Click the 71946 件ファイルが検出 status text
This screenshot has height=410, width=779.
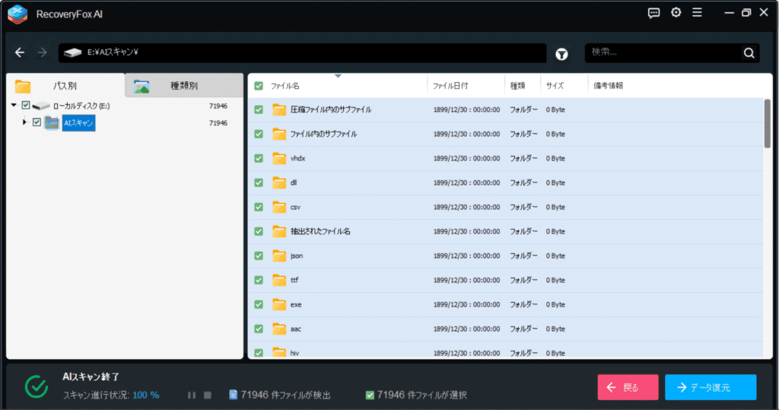point(286,395)
